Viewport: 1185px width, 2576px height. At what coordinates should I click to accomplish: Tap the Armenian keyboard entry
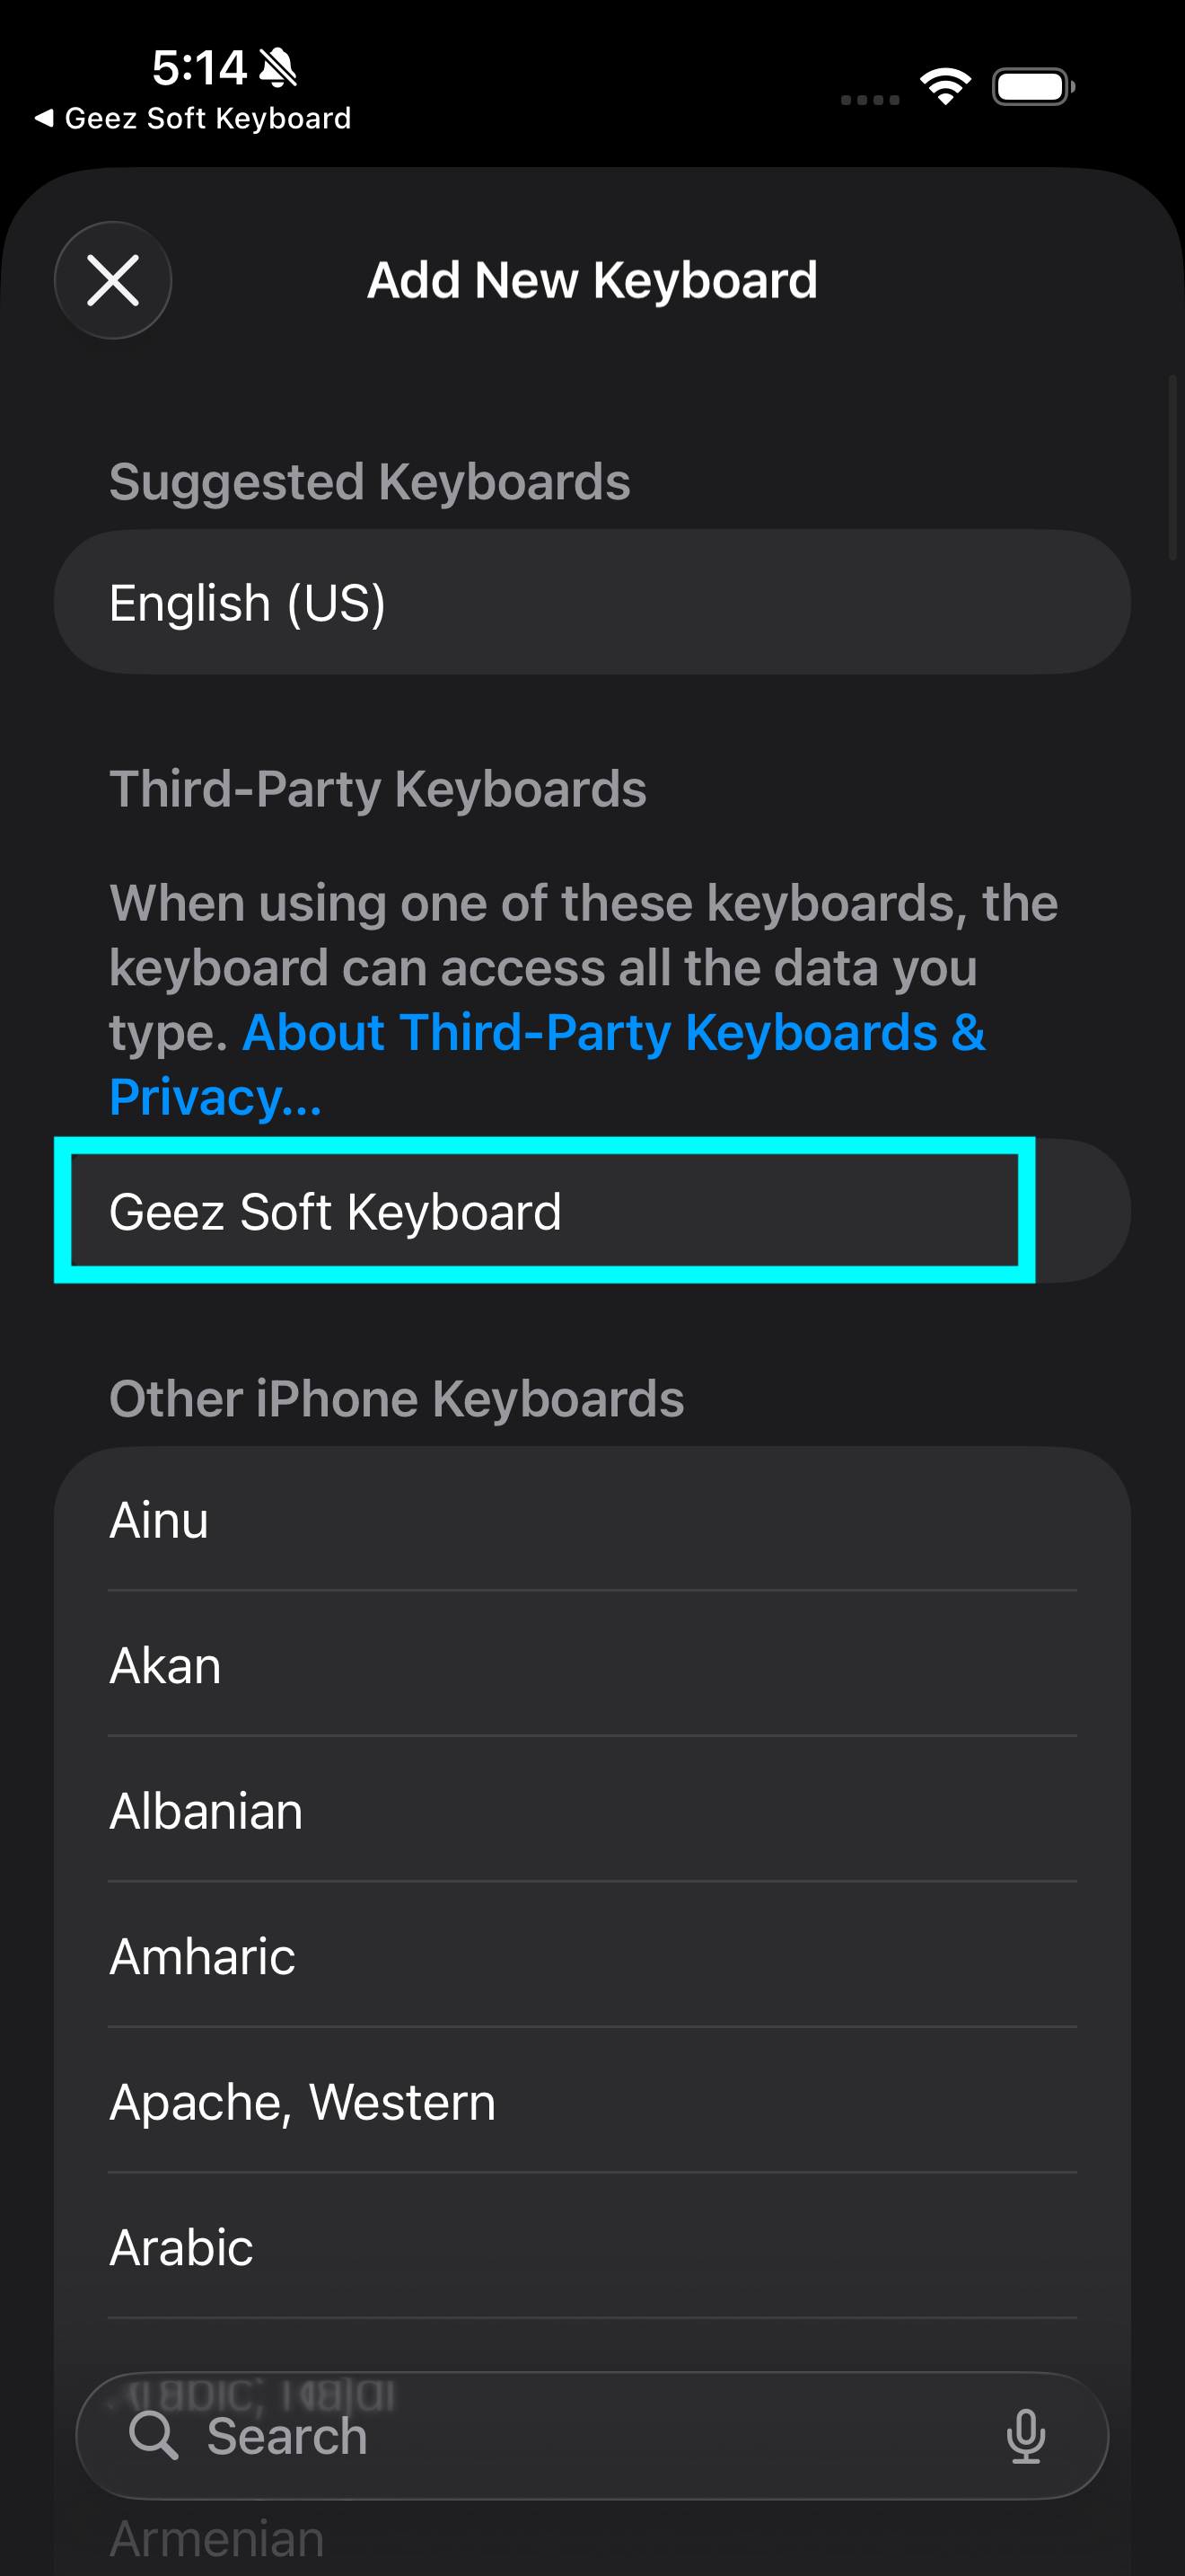[x=215, y=2539]
